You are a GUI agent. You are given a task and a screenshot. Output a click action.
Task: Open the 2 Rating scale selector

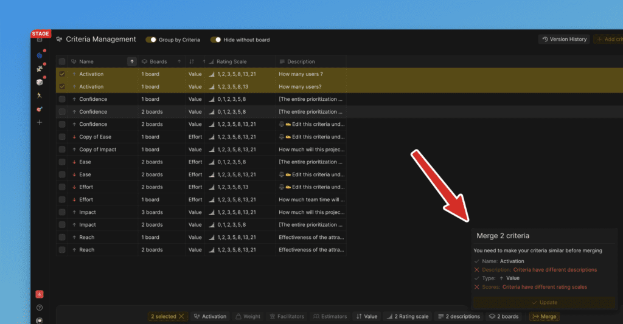click(x=408, y=317)
